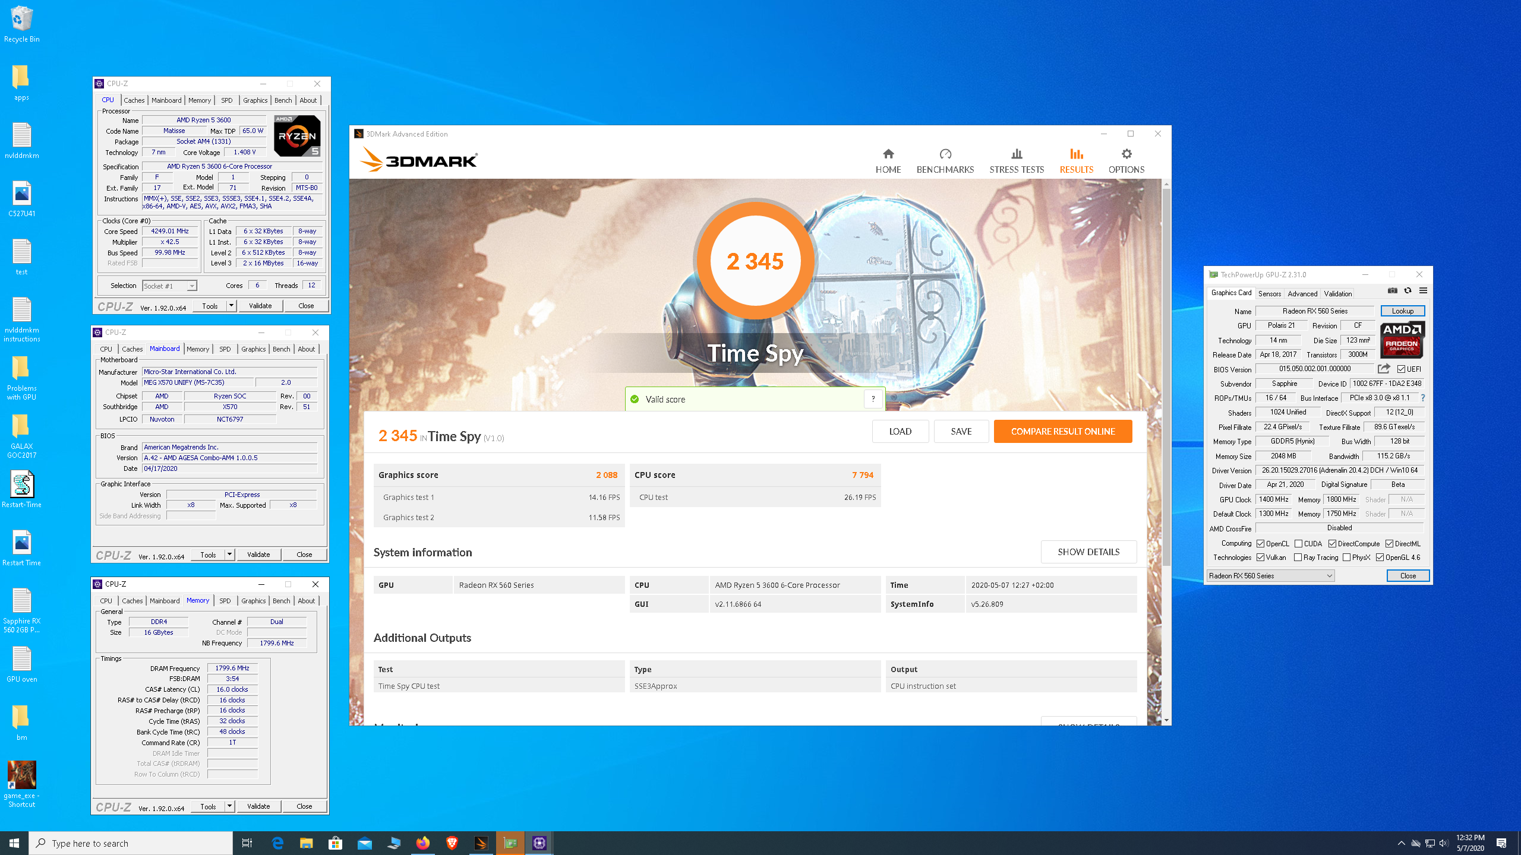The height and width of the screenshot is (855, 1521).
Task: Click the 3DMark vertical scrollbar thumb
Action: pyautogui.click(x=1166, y=377)
